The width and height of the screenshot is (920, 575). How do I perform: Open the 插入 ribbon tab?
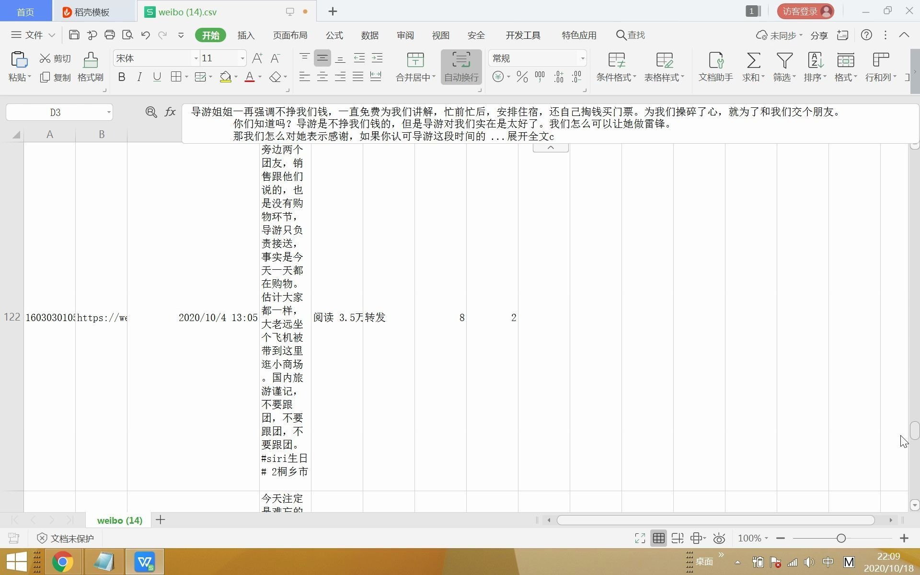[246, 35]
